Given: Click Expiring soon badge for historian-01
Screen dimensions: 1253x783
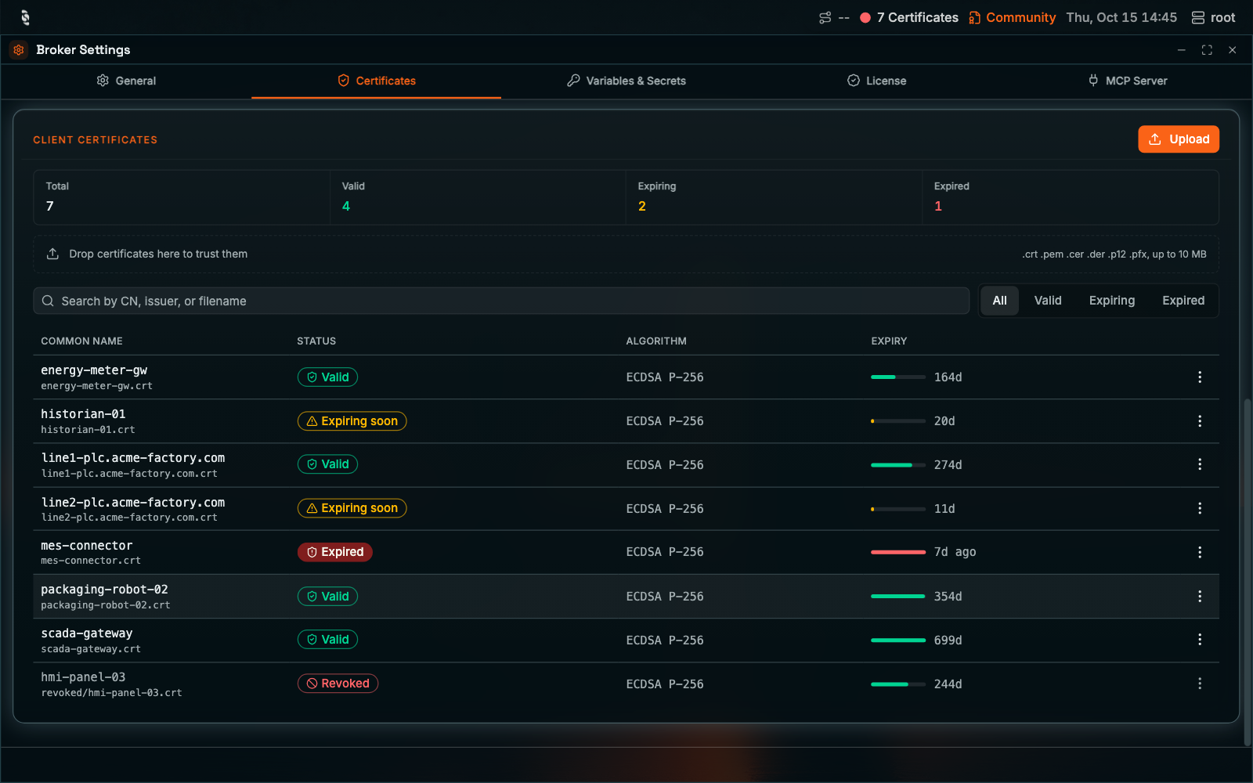Looking at the screenshot, I should (352, 421).
